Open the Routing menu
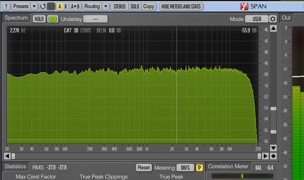The width and height of the screenshot is (304, 180). pos(92,6)
